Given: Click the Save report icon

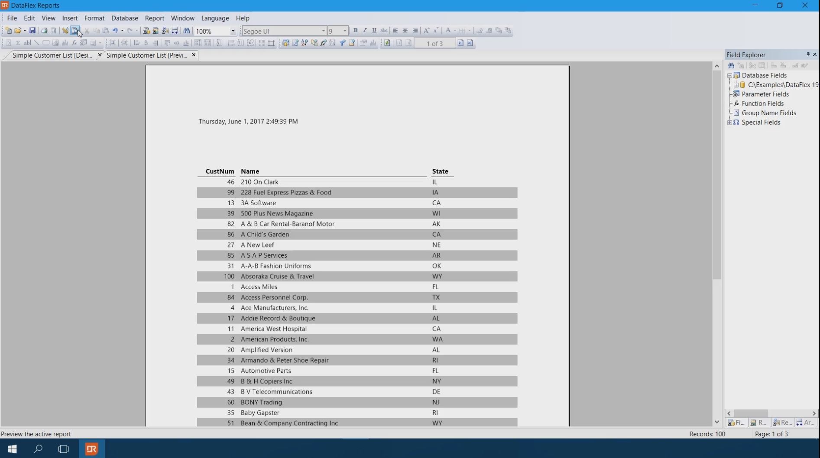Looking at the screenshot, I should (32, 31).
